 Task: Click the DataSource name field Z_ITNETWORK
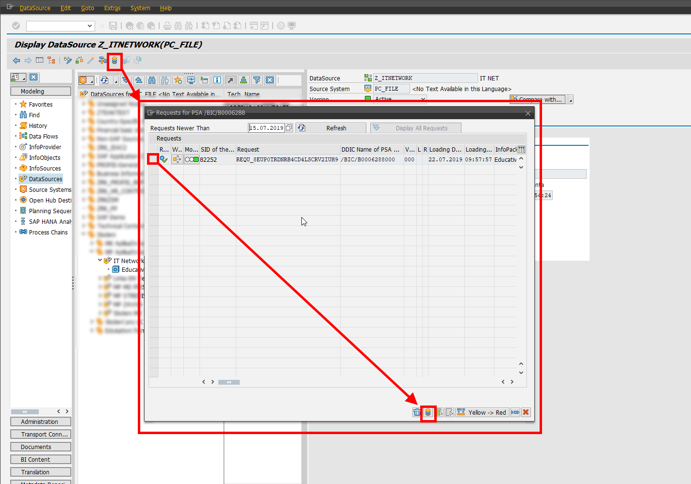[x=426, y=78]
